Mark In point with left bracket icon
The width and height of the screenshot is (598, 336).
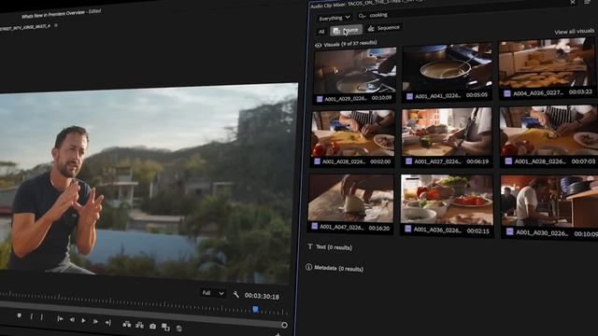(x=32, y=316)
